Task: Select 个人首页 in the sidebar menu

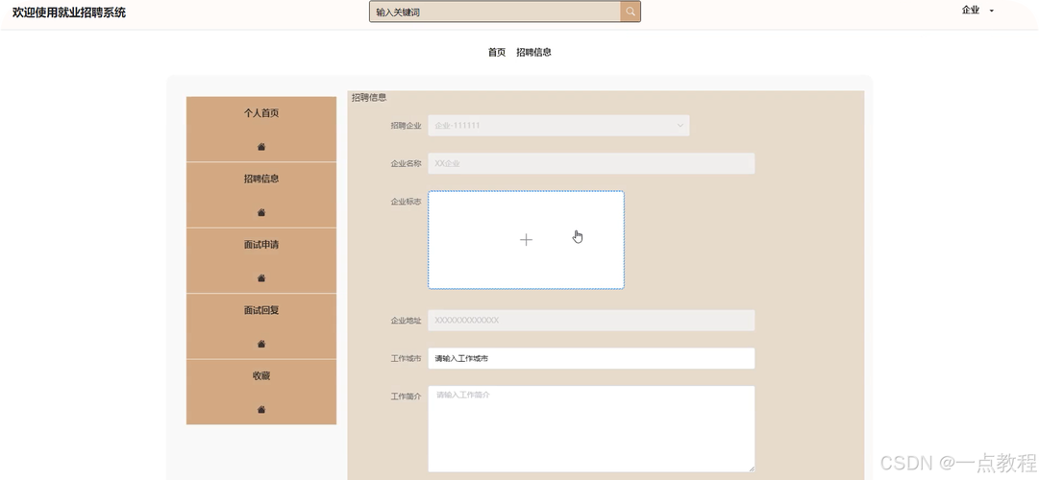Action: (x=261, y=113)
